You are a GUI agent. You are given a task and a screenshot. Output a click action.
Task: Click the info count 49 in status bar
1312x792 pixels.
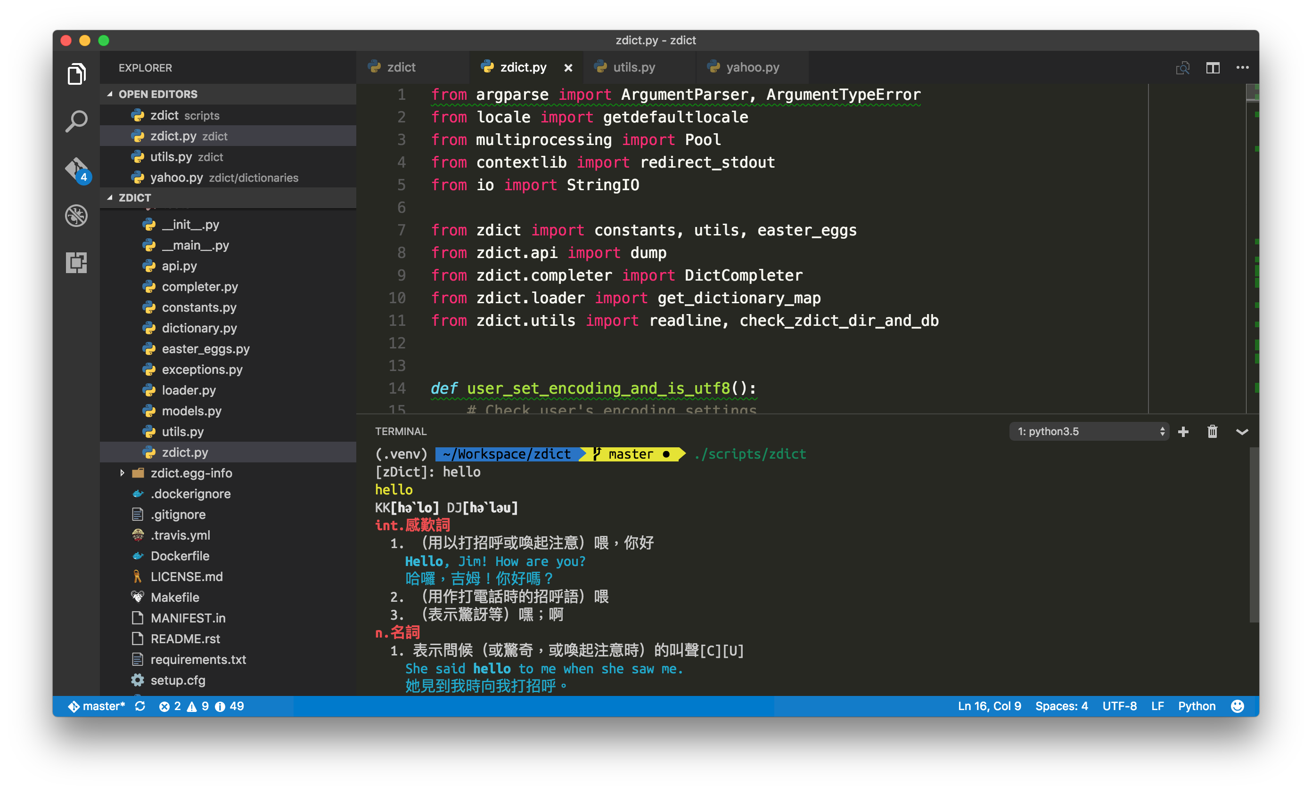pyautogui.click(x=229, y=706)
